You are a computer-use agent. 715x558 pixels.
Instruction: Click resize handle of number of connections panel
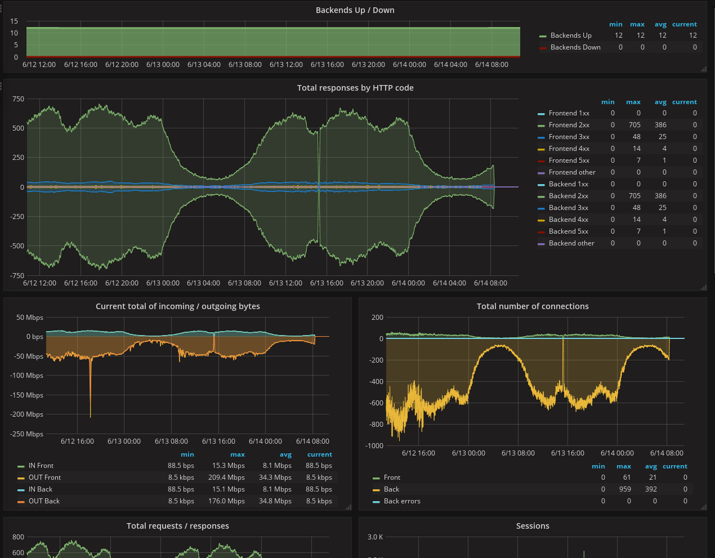[704, 507]
